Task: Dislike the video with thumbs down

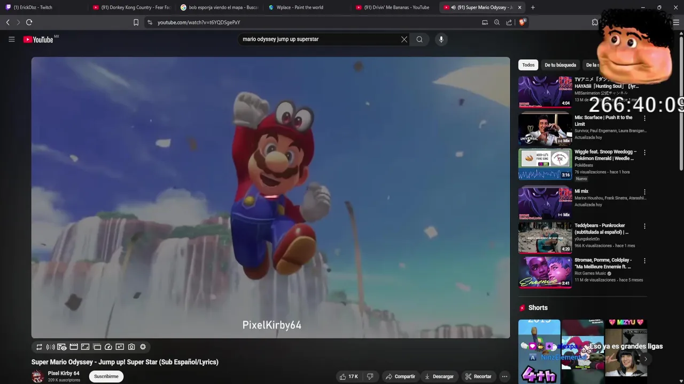Action: click(370, 377)
